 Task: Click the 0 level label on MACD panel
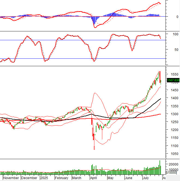pos(177,17)
